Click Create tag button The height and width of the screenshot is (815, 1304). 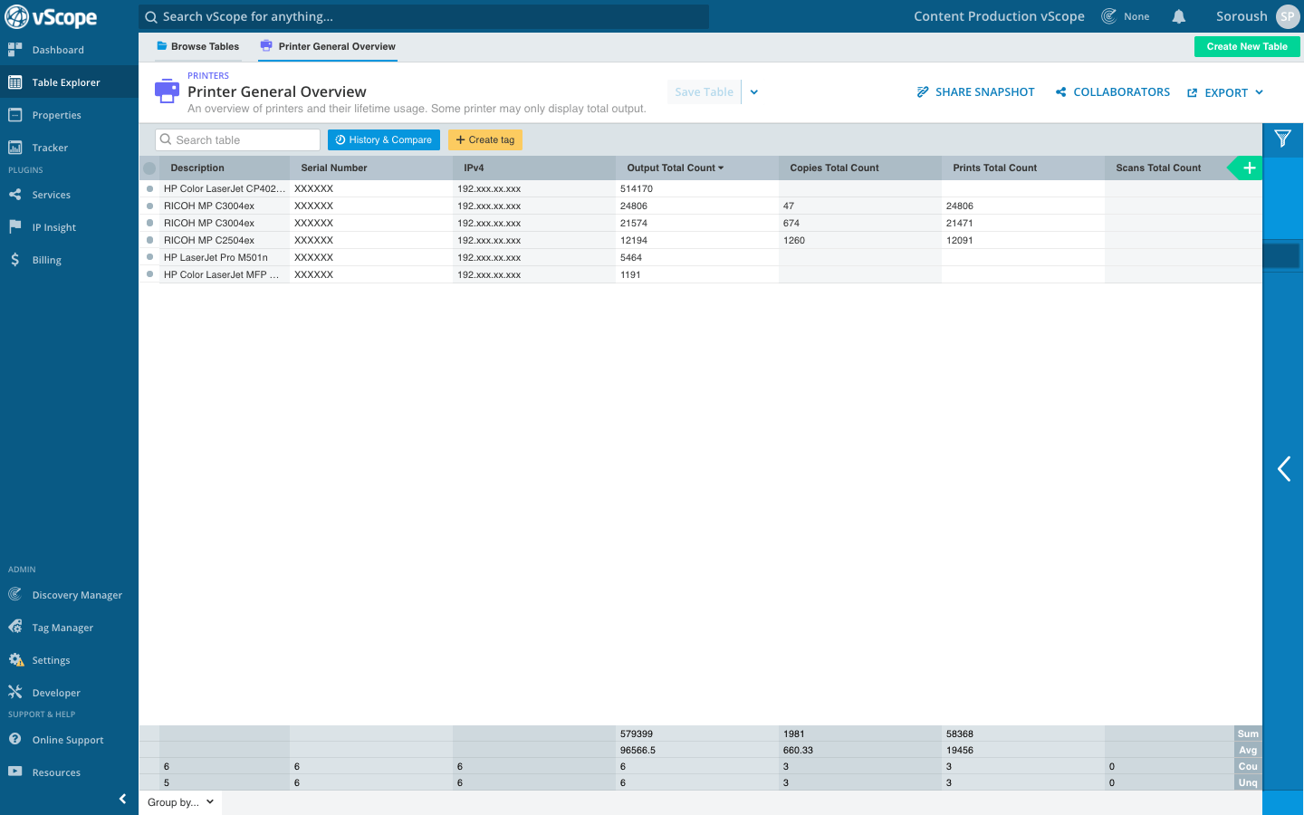click(485, 139)
